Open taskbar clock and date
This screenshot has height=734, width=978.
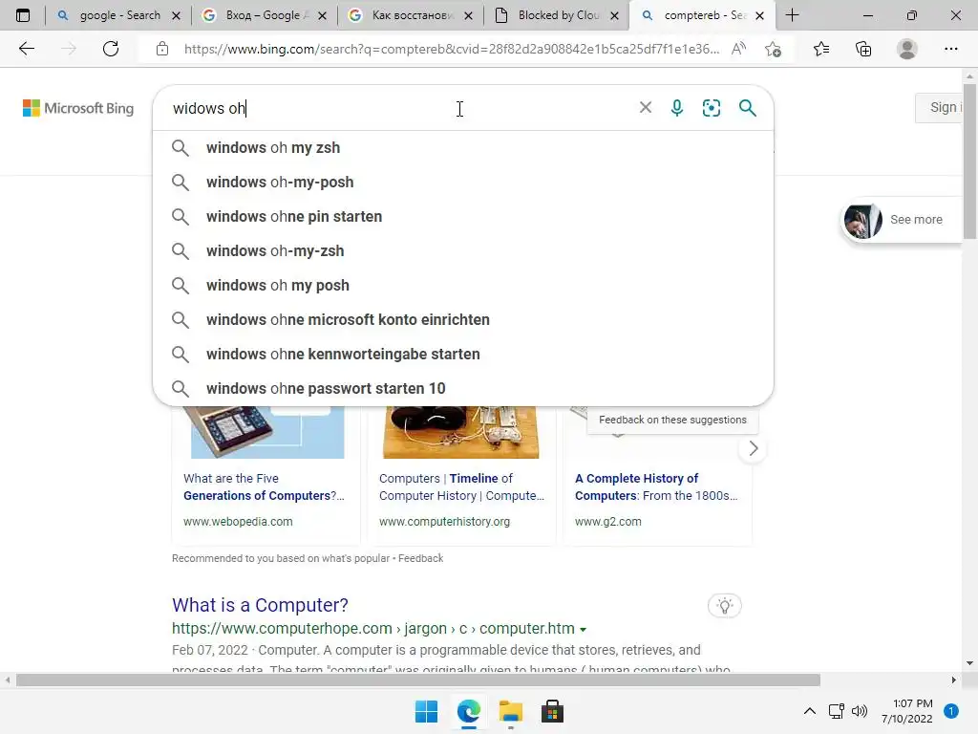907,711
